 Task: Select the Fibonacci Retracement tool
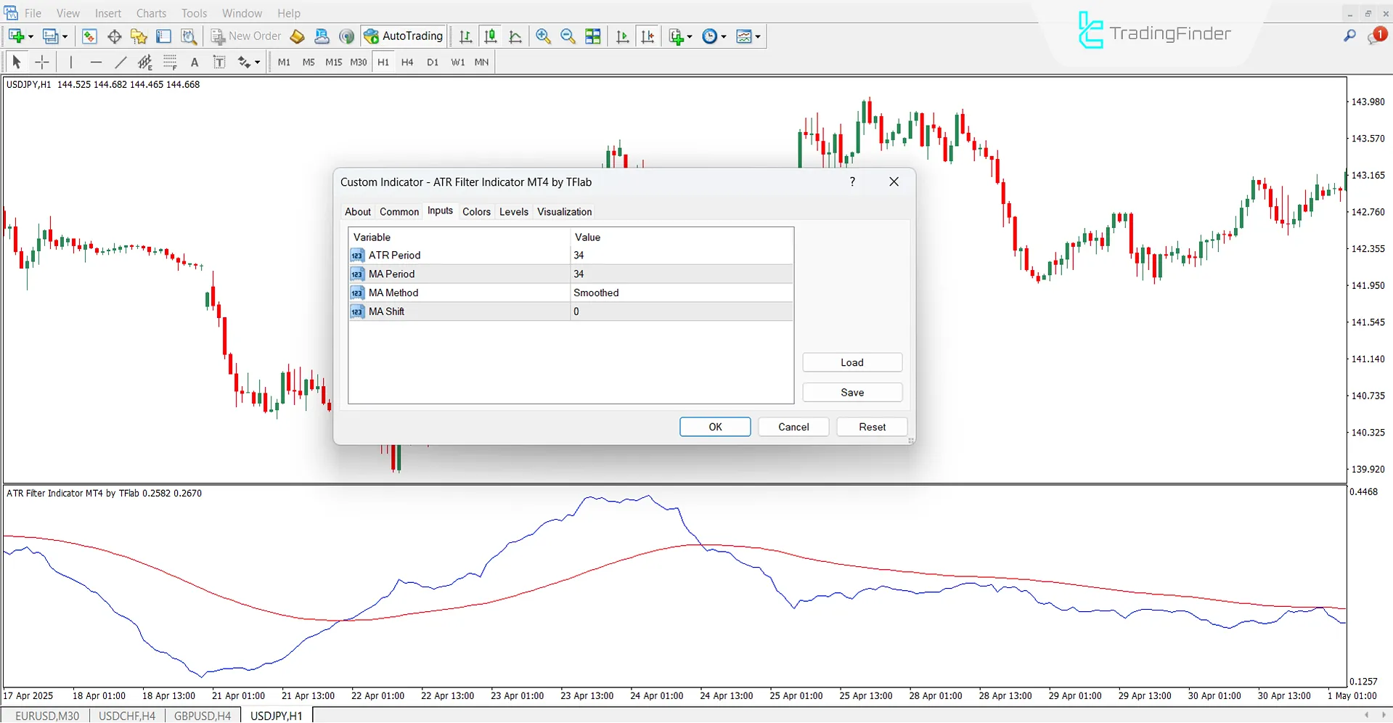click(170, 62)
